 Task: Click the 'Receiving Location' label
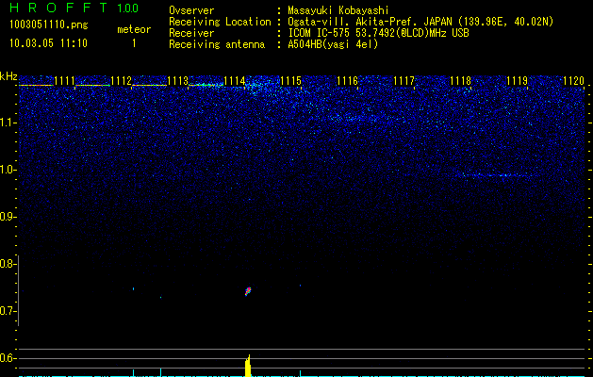point(220,22)
